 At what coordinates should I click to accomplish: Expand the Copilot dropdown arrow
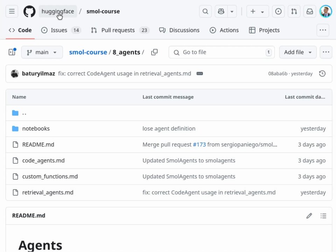point(232,11)
